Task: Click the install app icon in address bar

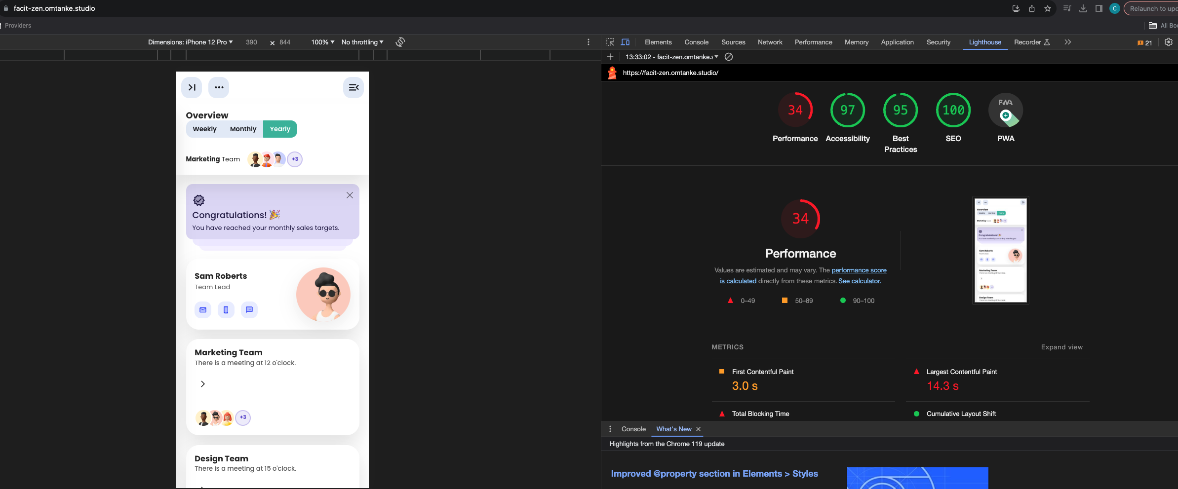Action: (x=1016, y=8)
